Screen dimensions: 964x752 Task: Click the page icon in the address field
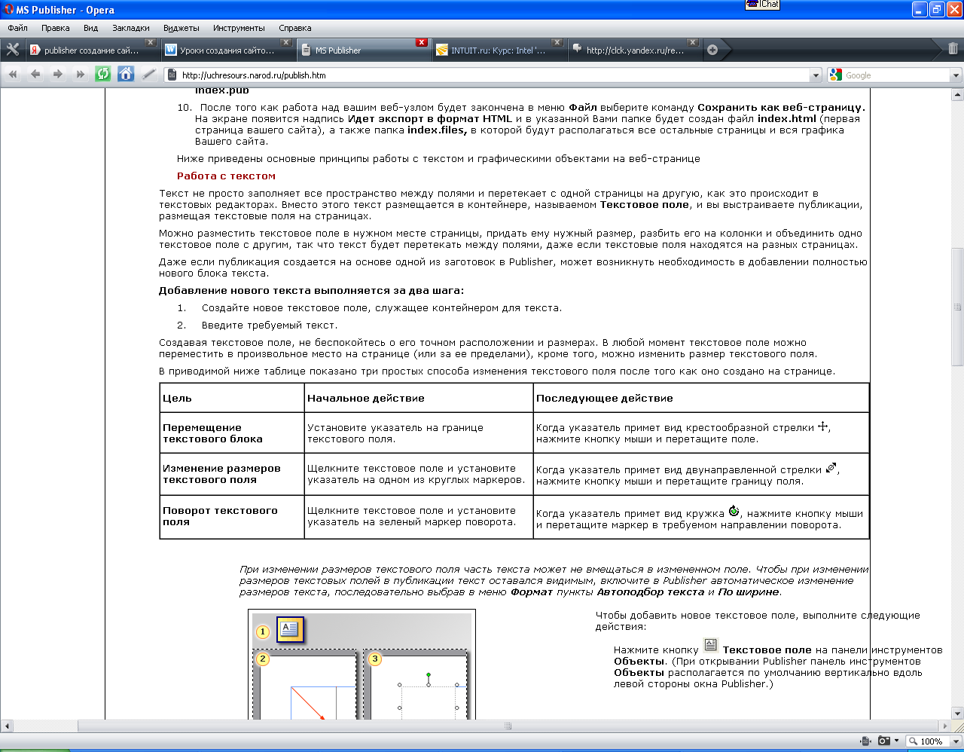172,75
